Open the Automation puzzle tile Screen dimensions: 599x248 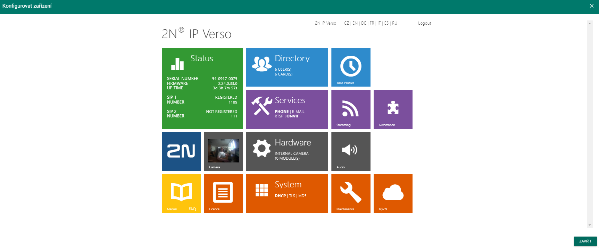pyautogui.click(x=393, y=109)
